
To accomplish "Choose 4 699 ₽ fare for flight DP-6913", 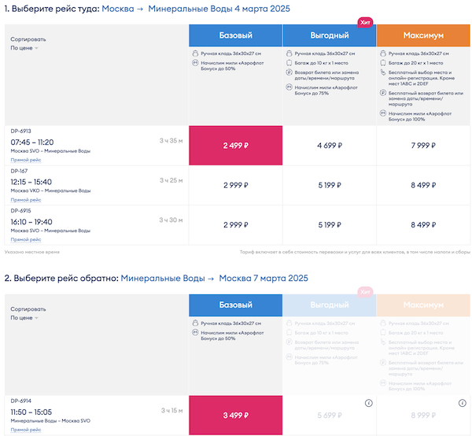I will click(x=329, y=146).
